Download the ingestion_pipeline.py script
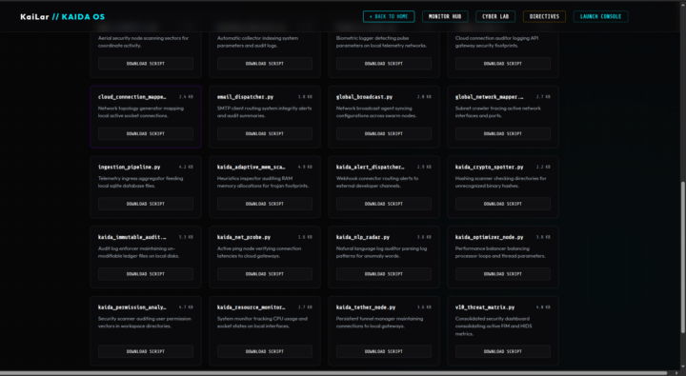Image resolution: width=686 pixels, height=376 pixels. pyautogui.click(x=146, y=204)
